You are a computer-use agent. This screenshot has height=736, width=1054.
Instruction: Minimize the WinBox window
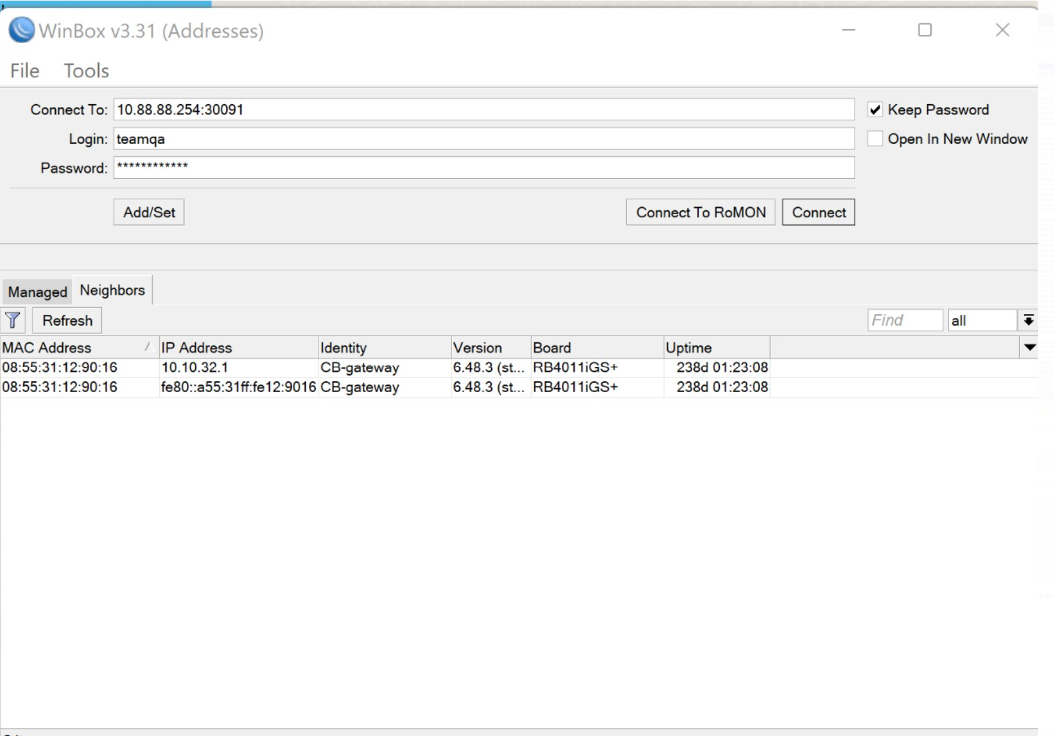[849, 30]
